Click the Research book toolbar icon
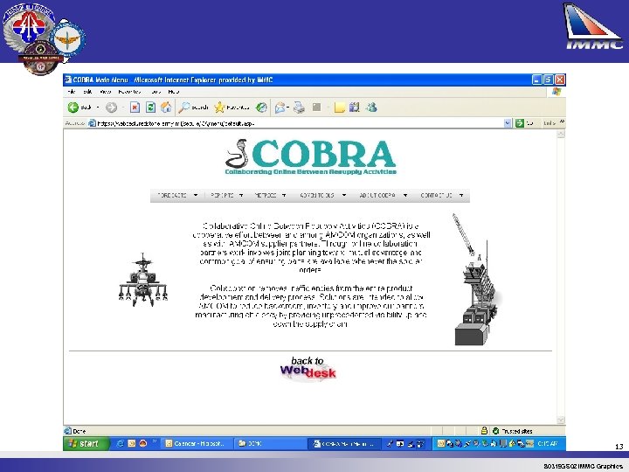 point(354,108)
